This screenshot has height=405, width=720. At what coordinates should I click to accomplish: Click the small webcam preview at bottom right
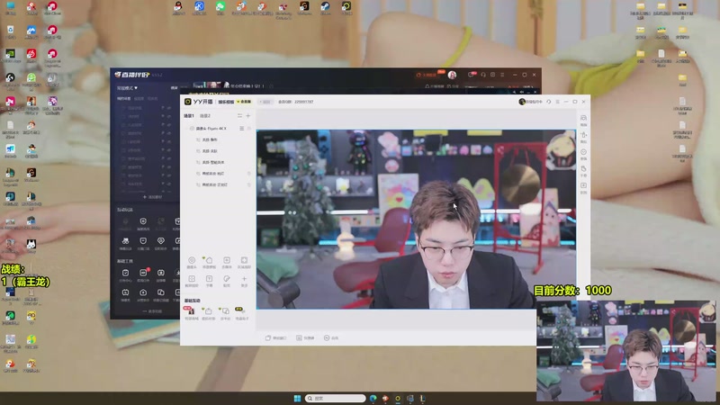click(x=625, y=351)
